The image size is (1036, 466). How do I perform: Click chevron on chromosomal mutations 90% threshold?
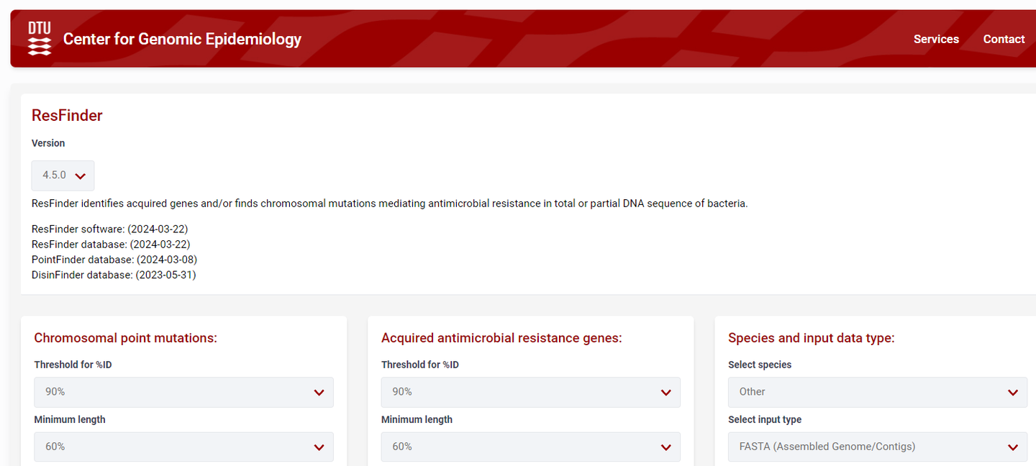(x=319, y=393)
